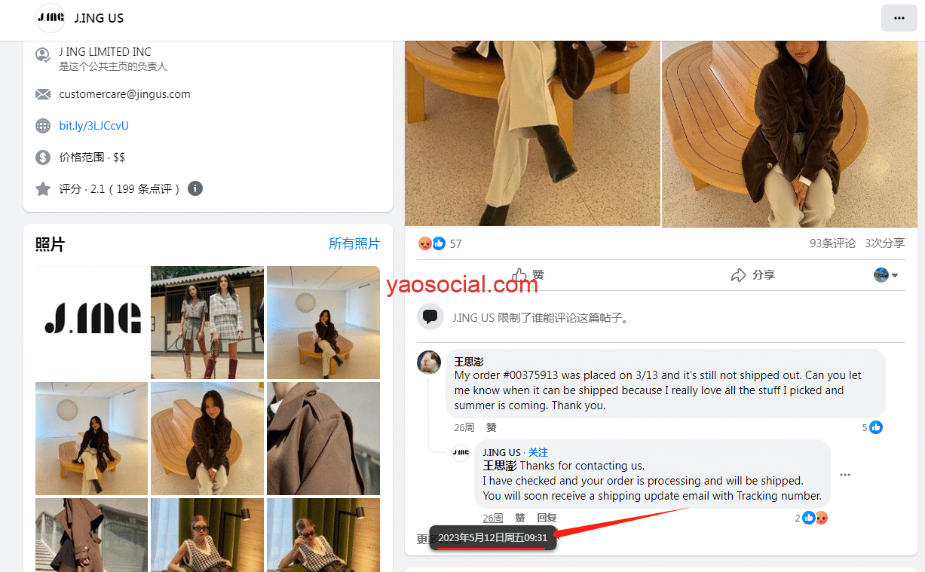This screenshot has width=925, height=572.
Task: Share the post using the 分享 button
Action: pos(753,275)
